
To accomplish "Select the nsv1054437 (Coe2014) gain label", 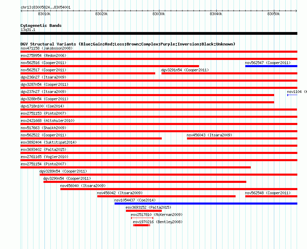I will pyautogui.click(x=135, y=200).
